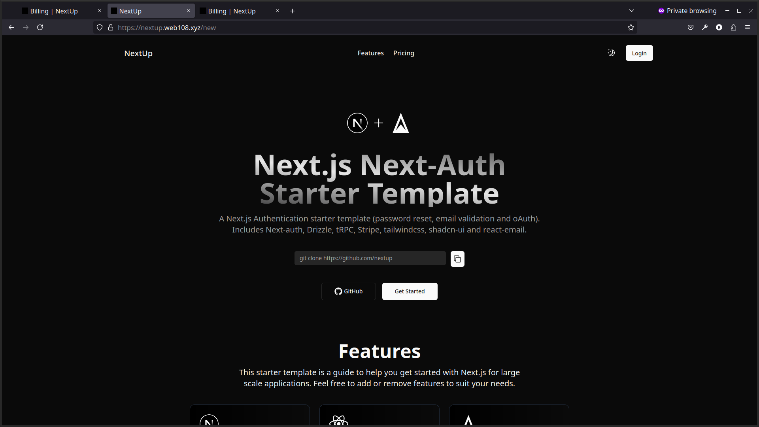Select the Pricing navigation item
Screen dimensions: 759x427
tap(403, 53)
